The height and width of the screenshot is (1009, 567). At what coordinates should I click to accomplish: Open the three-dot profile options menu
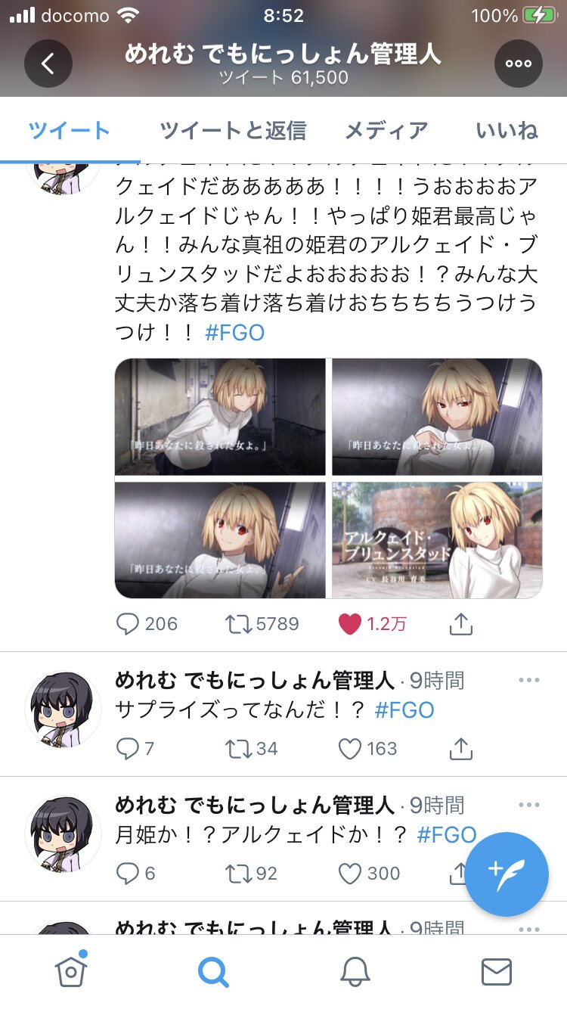pyautogui.click(x=519, y=64)
